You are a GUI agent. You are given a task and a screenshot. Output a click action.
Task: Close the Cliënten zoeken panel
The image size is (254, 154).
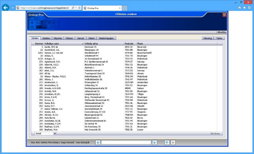click(x=224, y=15)
